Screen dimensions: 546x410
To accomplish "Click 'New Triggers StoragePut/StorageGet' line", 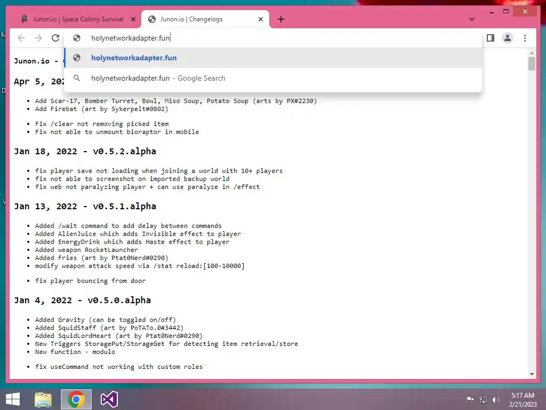I will click(166, 344).
